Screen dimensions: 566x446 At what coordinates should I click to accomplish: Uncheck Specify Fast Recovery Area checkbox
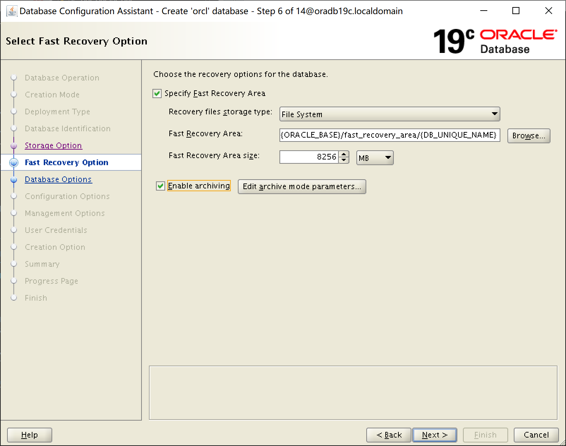click(x=157, y=94)
